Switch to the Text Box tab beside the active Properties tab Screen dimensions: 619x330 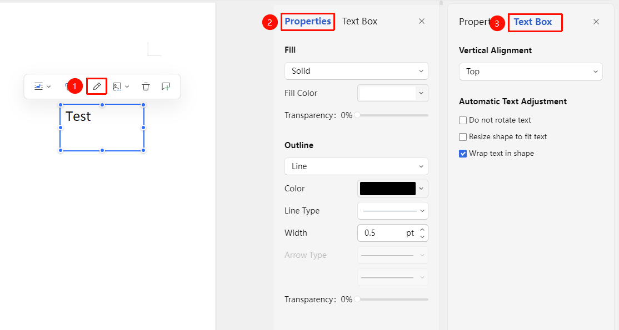360,21
